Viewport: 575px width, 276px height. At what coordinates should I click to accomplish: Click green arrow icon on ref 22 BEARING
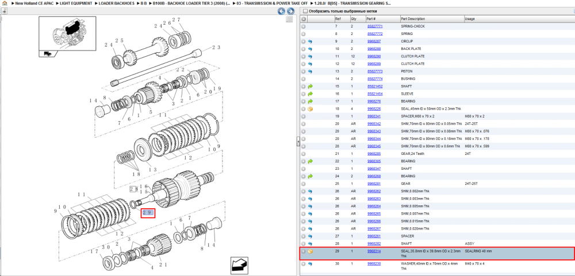click(310, 161)
